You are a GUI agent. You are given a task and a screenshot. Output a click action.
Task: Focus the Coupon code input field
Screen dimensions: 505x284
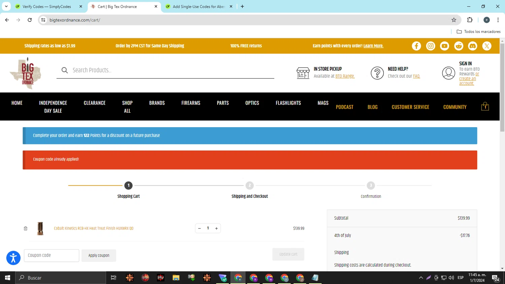point(52,255)
